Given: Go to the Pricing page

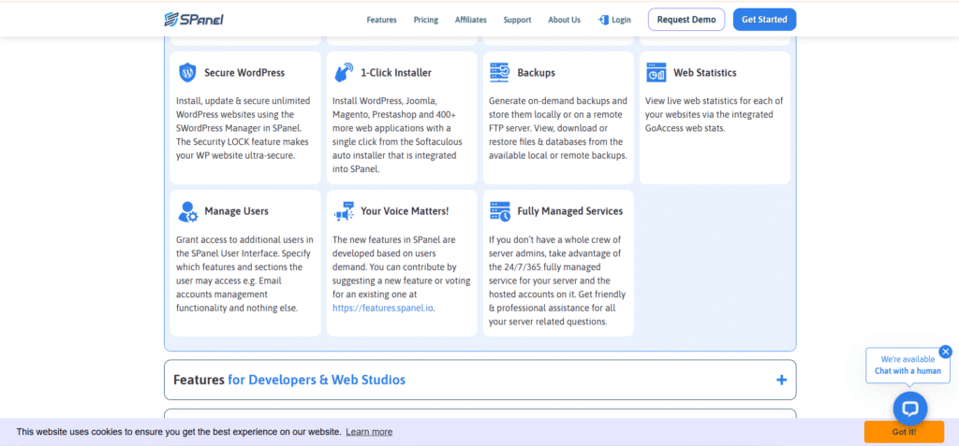Looking at the screenshot, I should coord(425,20).
